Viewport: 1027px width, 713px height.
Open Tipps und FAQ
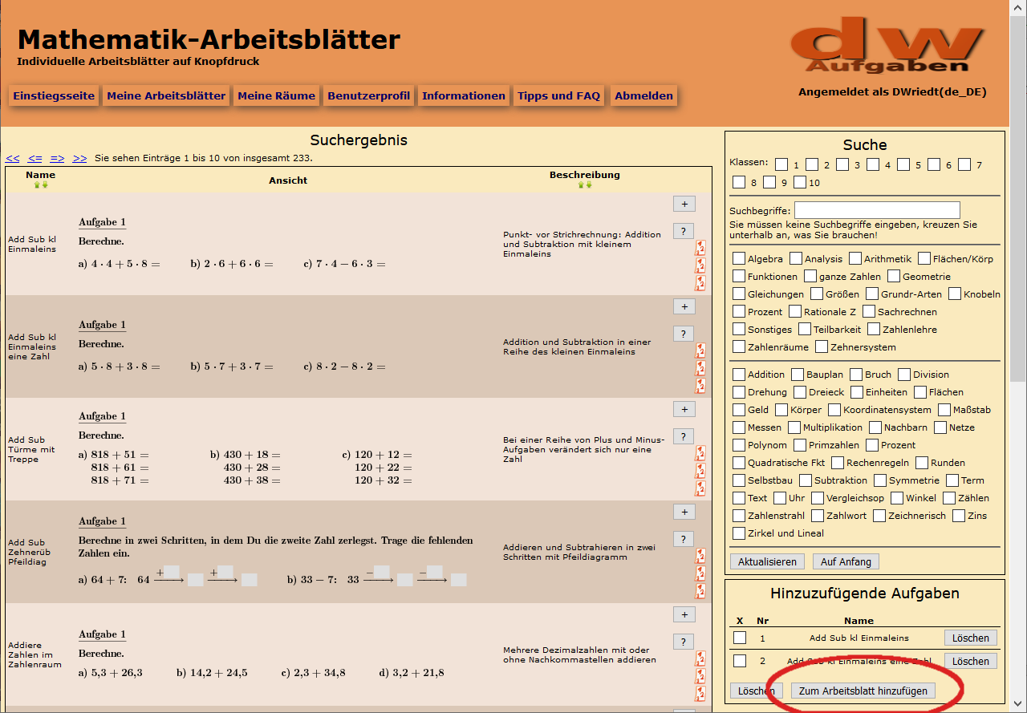coord(559,95)
